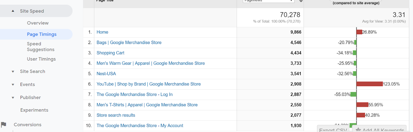413x132 pixels.
Task: Click pageviews value 2,077
Action: 296,115
